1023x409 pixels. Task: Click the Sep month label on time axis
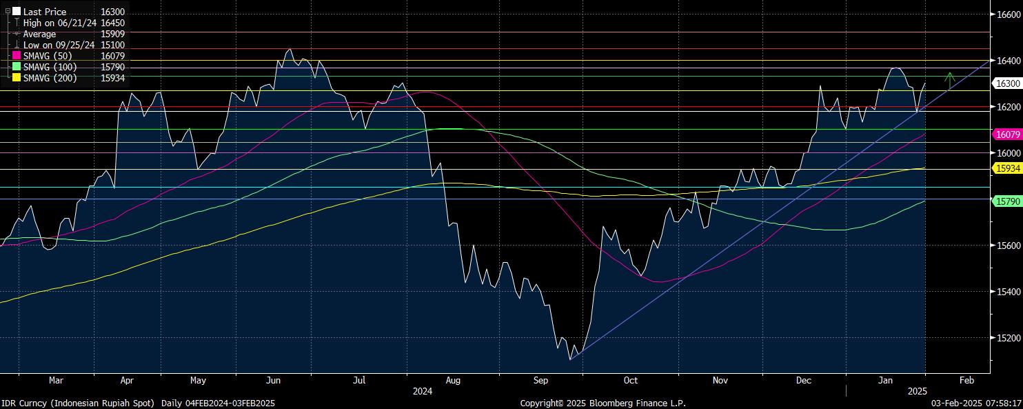point(540,380)
